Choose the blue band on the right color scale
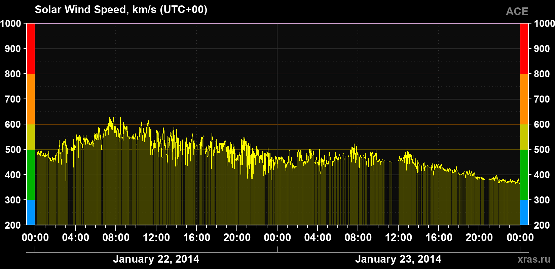 tap(524, 213)
